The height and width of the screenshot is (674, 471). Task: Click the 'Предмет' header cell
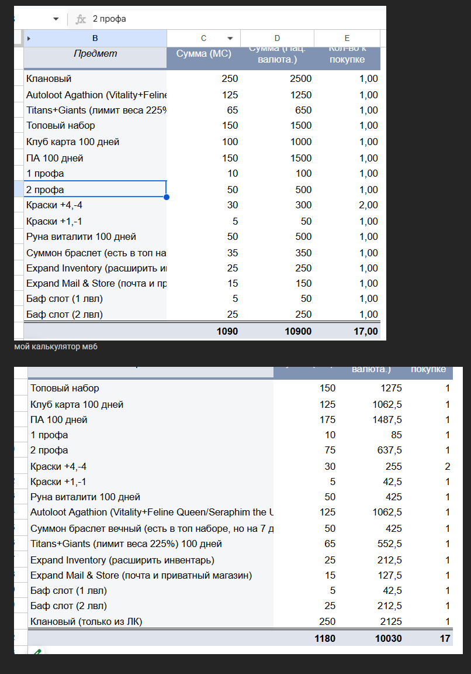pyautogui.click(x=95, y=54)
